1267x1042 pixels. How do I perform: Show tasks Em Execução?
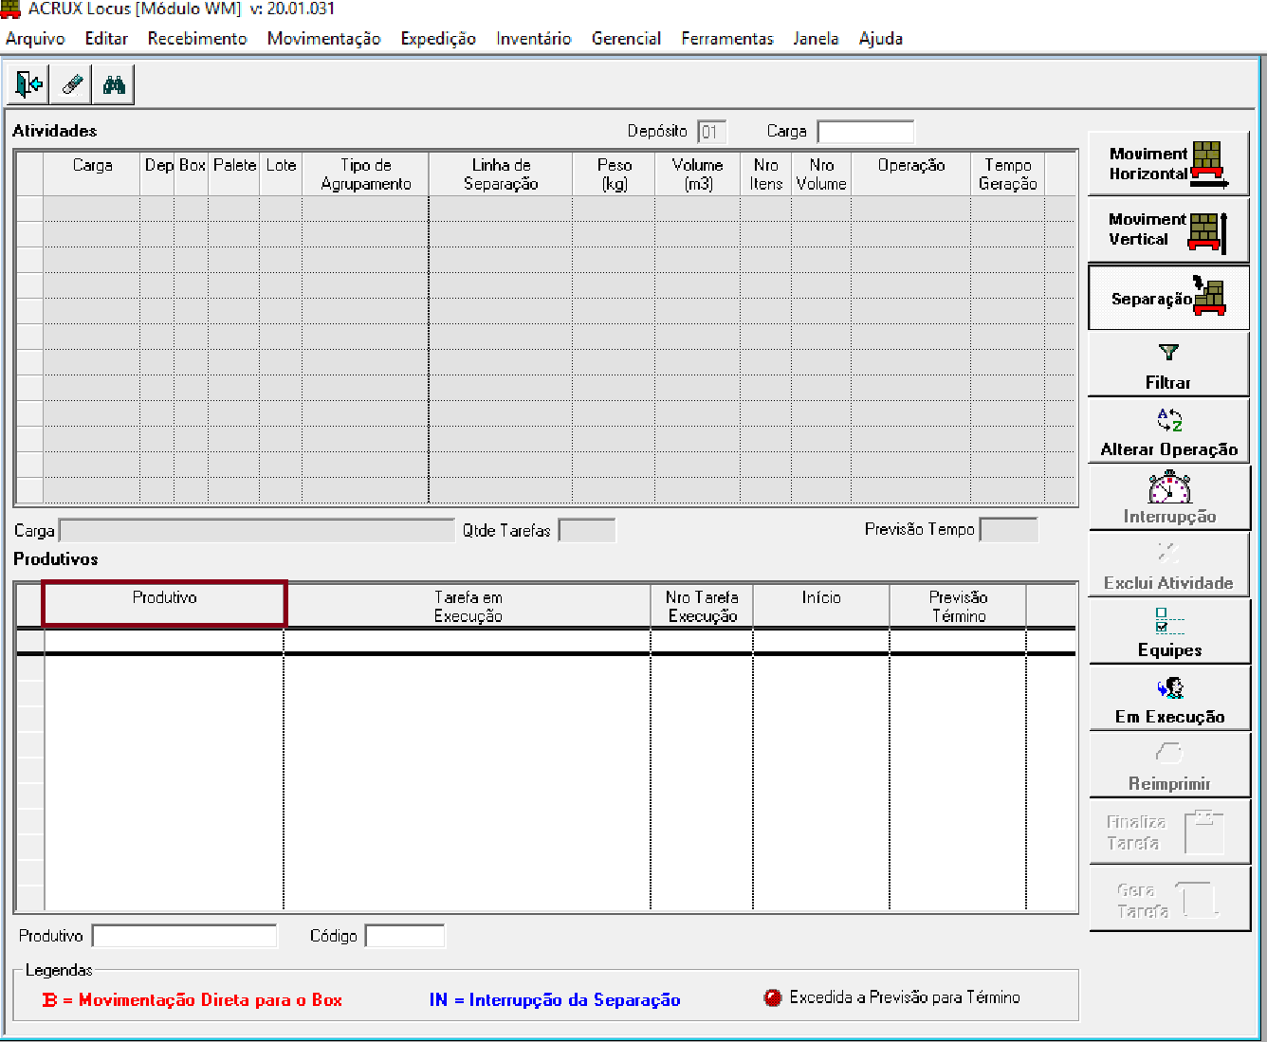[x=1168, y=699]
